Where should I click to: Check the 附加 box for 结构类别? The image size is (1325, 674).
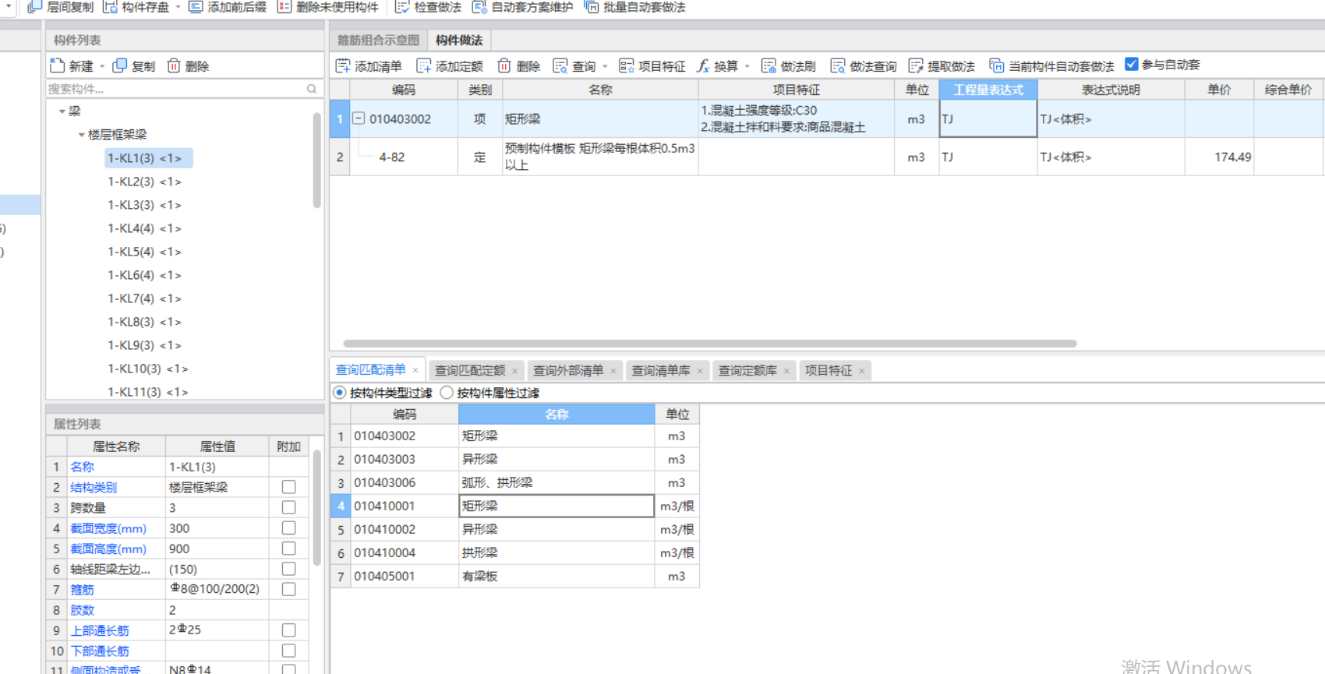(288, 487)
